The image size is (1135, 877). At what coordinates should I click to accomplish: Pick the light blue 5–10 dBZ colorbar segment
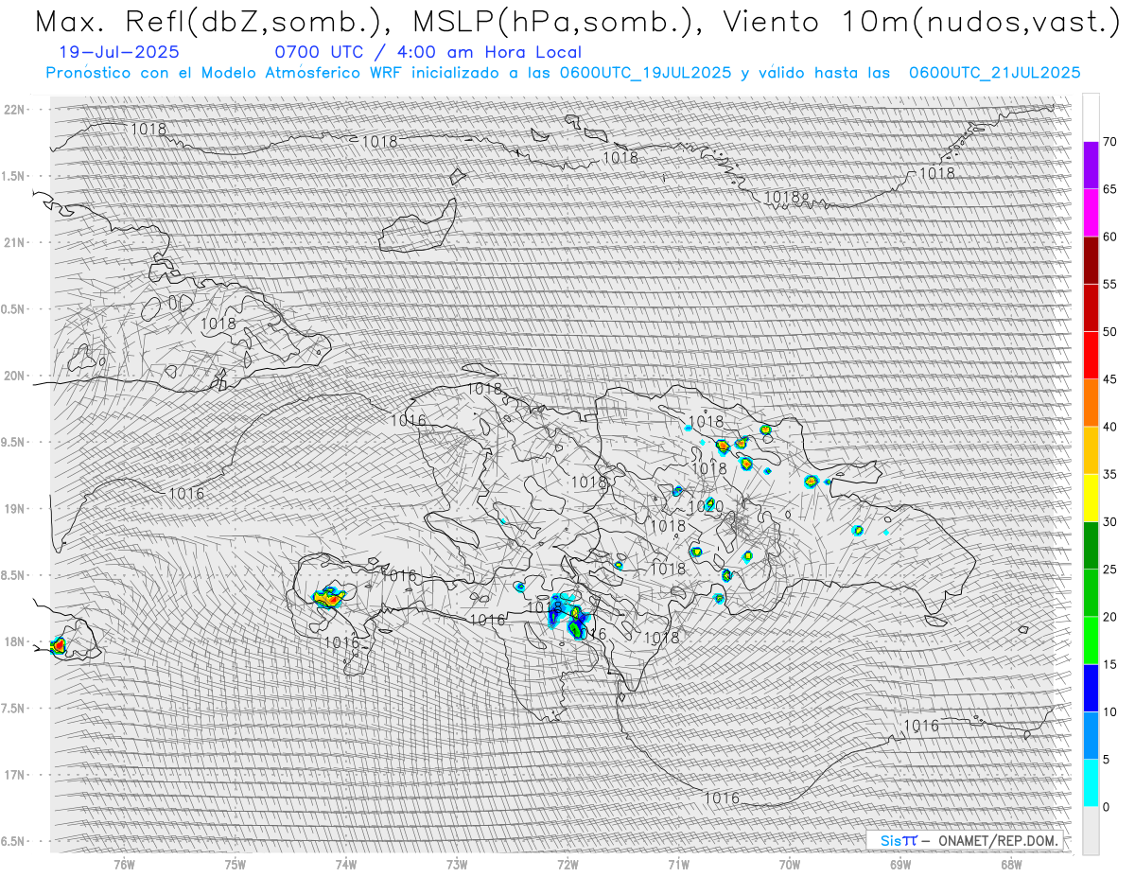tap(1091, 735)
